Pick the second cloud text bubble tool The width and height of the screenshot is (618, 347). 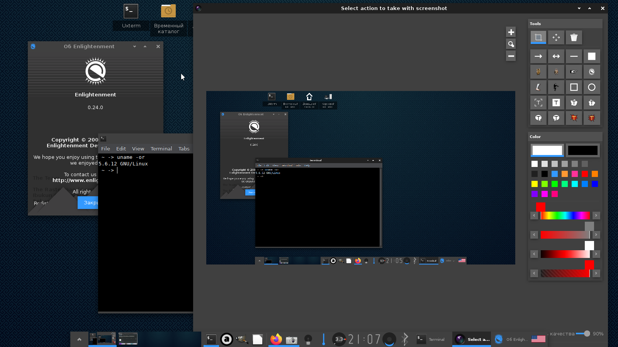click(x=591, y=103)
